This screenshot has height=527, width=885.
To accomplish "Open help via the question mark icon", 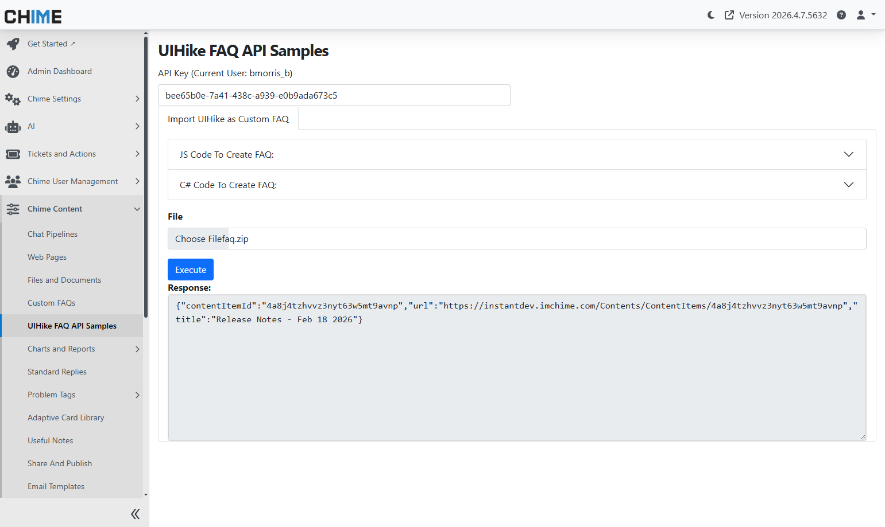I will click(x=841, y=15).
